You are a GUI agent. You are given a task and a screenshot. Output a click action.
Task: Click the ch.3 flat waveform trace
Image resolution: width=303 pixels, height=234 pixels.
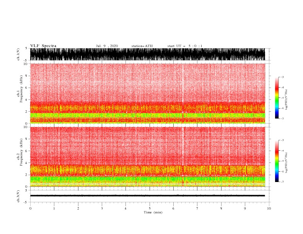tap(147, 196)
